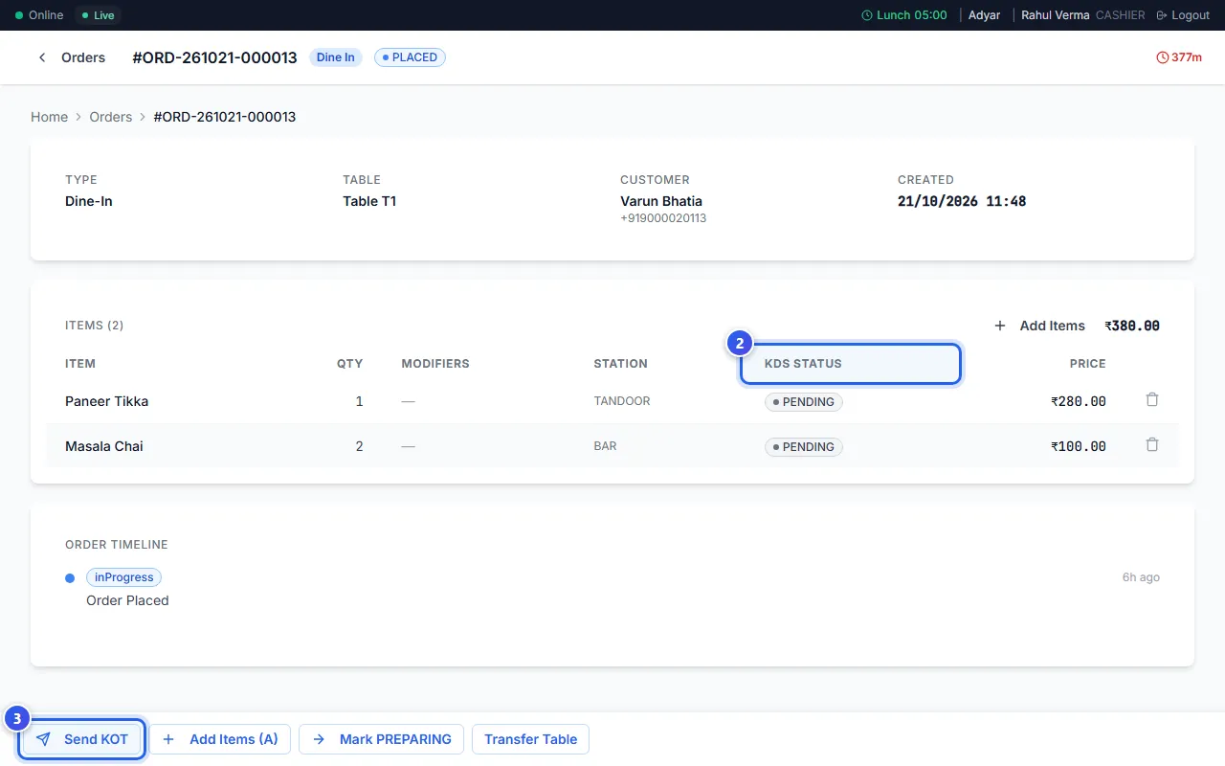The image size is (1225, 766).
Task: Click the Paneer Tikka item name
Action: [106, 401]
